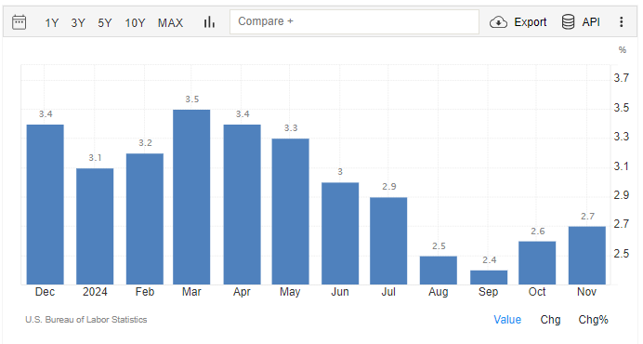Screen dimensions: 643x344
Task: Select the MAX time range
Action: coord(170,23)
